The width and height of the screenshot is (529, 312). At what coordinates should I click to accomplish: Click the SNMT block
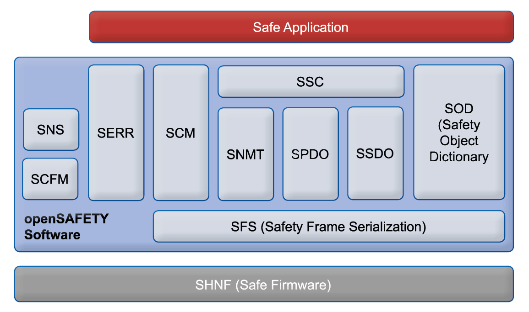pyautogui.click(x=246, y=154)
